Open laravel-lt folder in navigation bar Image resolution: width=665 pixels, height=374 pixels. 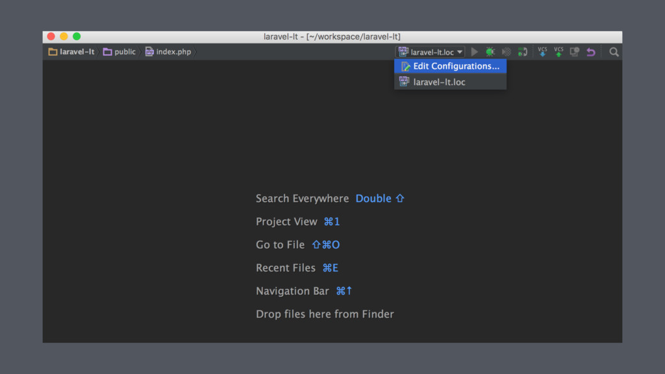click(x=71, y=52)
